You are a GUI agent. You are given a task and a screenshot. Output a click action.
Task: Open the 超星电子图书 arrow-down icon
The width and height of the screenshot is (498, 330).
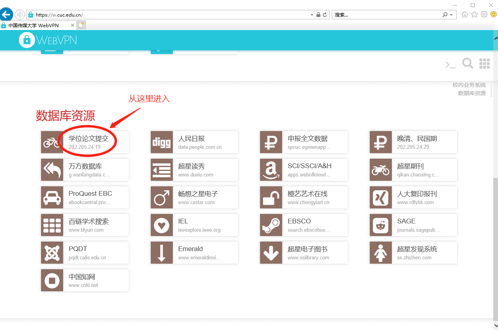271,253
